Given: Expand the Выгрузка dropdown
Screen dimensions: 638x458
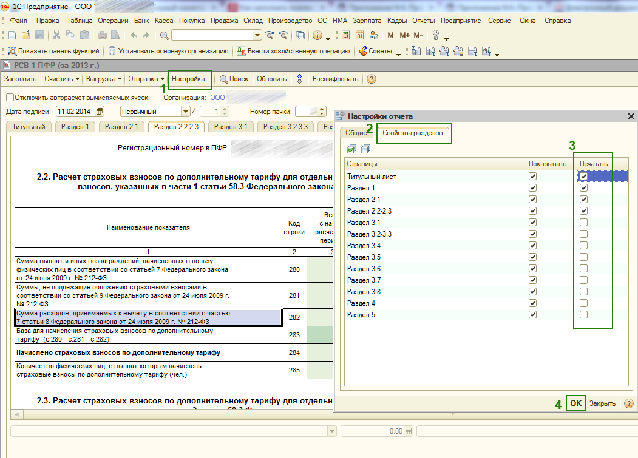Looking at the screenshot, I should point(104,79).
